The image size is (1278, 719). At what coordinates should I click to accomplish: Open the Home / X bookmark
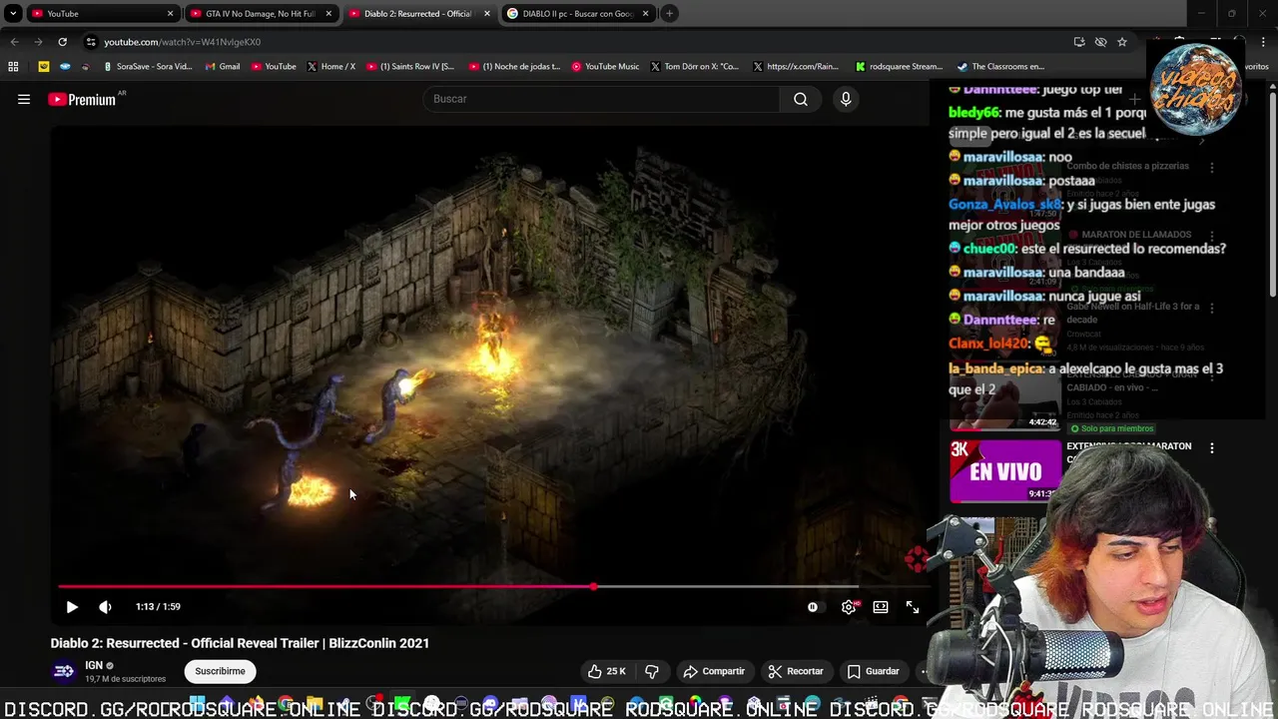(331, 67)
